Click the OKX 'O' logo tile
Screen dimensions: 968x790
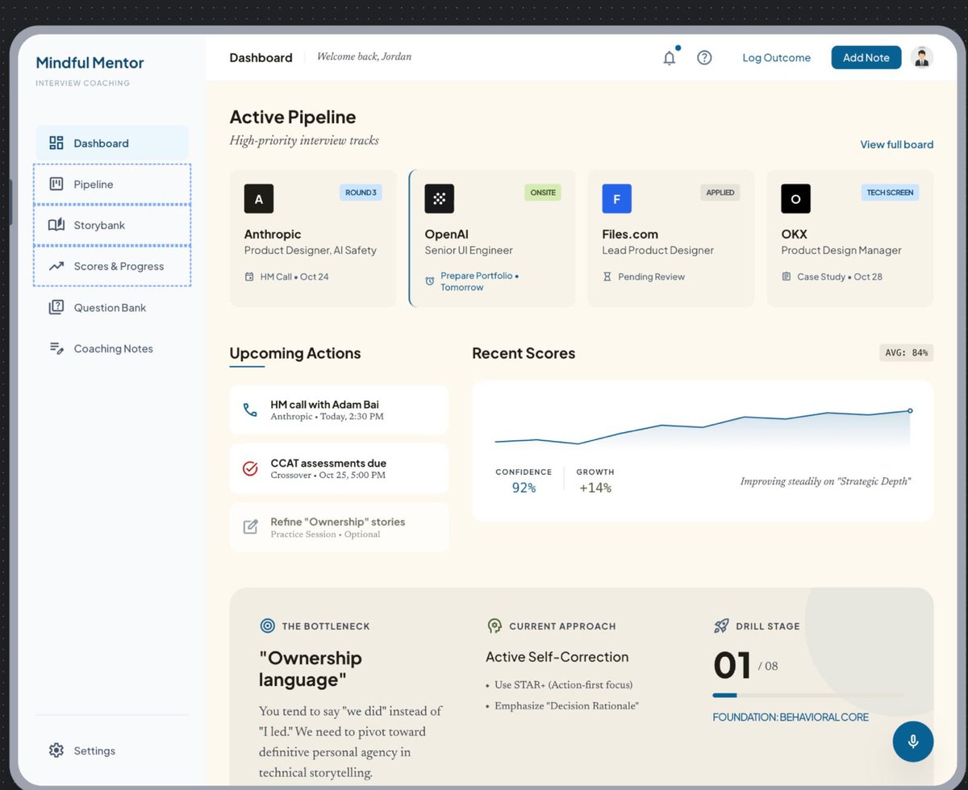tap(796, 198)
